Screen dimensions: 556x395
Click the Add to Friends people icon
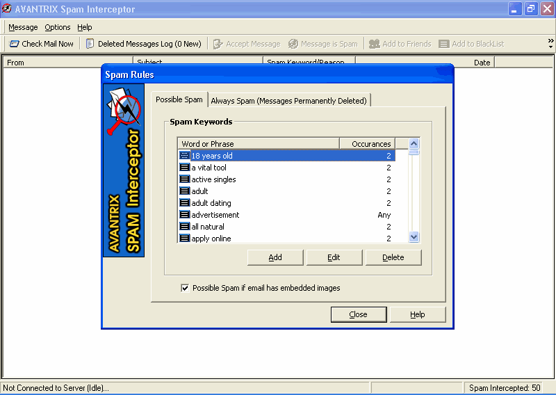(375, 44)
